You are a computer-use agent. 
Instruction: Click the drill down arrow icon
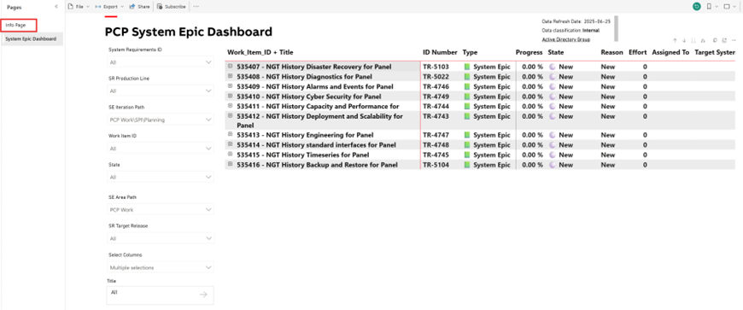[684, 41]
